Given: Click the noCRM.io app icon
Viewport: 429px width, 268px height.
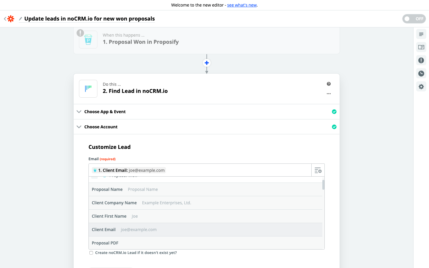Looking at the screenshot, I should pos(88,89).
